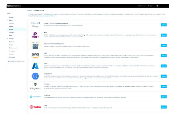The width and height of the screenshot is (169, 124).
Task: Click the Proxy for Notecard Web Requests title
Action: [54, 44]
